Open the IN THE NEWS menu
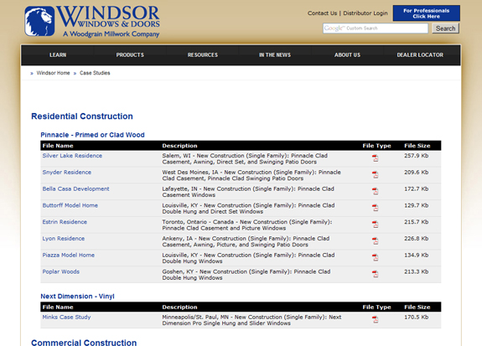The height and width of the screenshot is (346, 482). coord(275,55)
